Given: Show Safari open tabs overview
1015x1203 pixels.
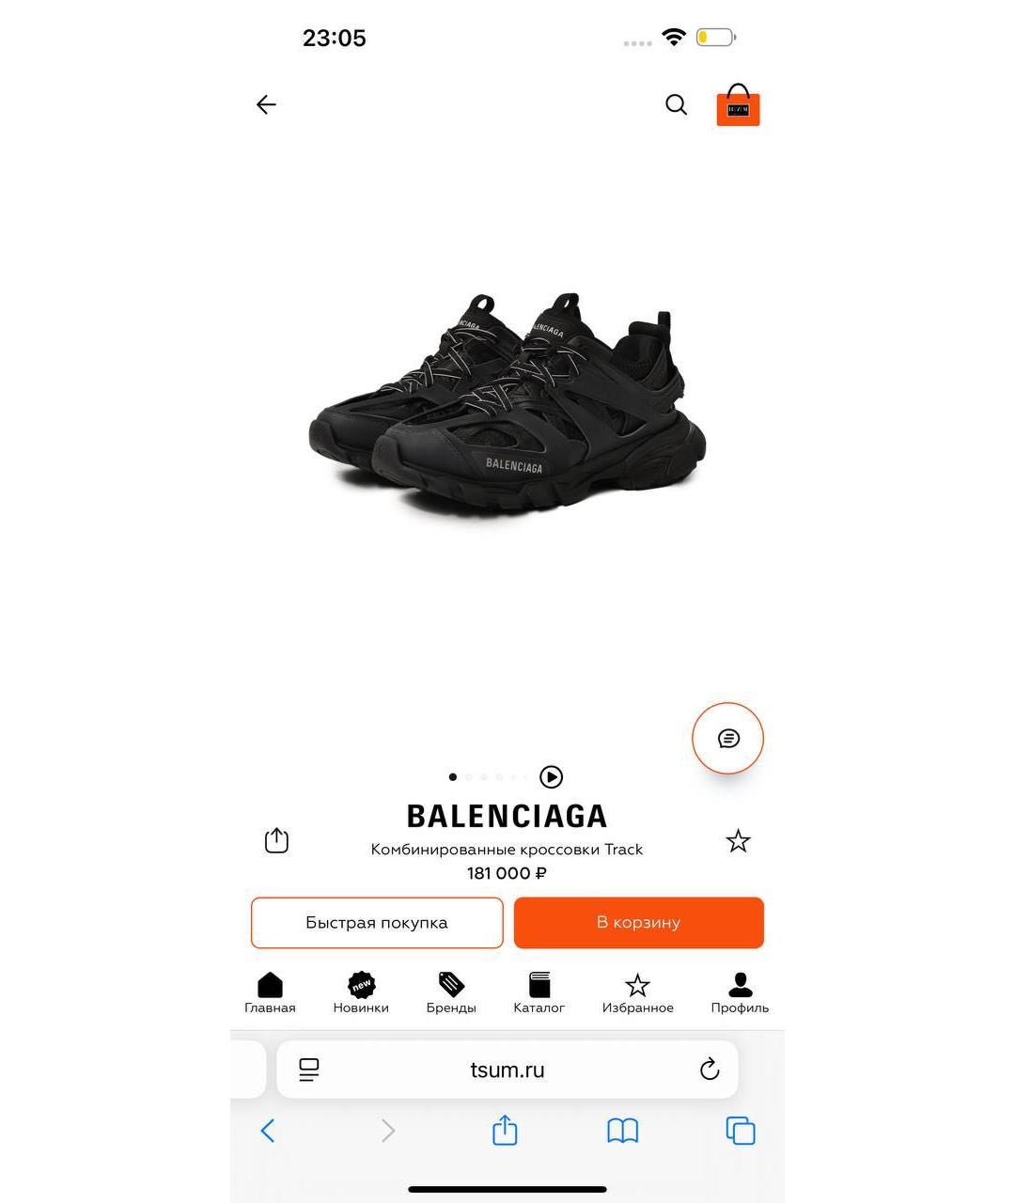Looking at the screenshot, I should coord(741,1131).
